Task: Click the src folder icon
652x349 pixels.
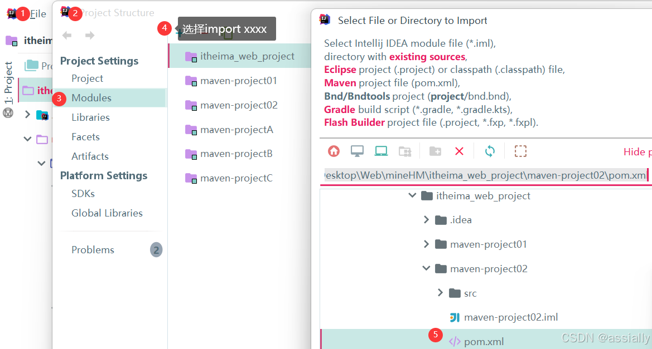Action: pyautogui.click(x=455, y=293)
